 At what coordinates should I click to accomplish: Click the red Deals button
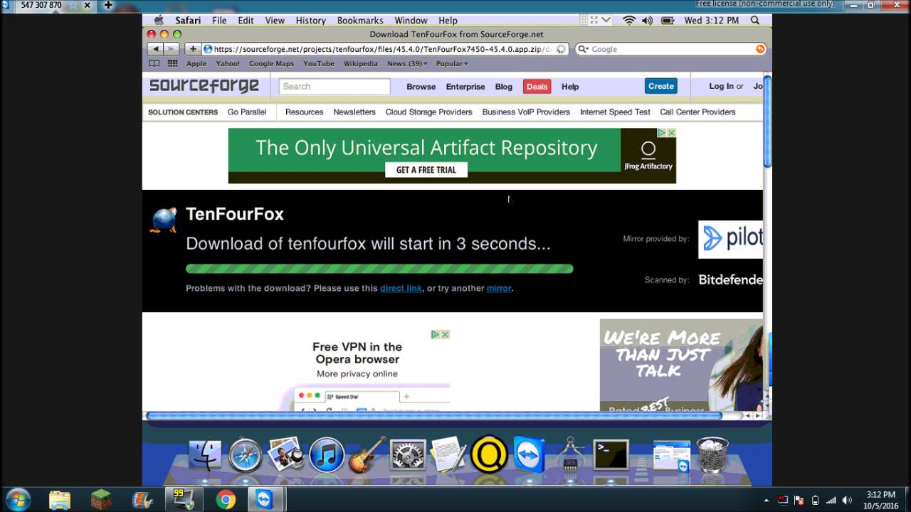click(x=537, y=87)
